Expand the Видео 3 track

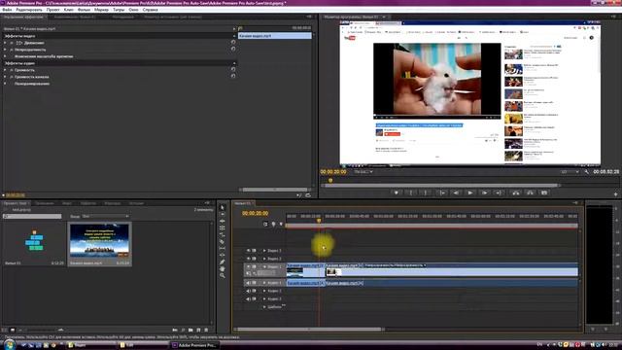coord(264,251)
